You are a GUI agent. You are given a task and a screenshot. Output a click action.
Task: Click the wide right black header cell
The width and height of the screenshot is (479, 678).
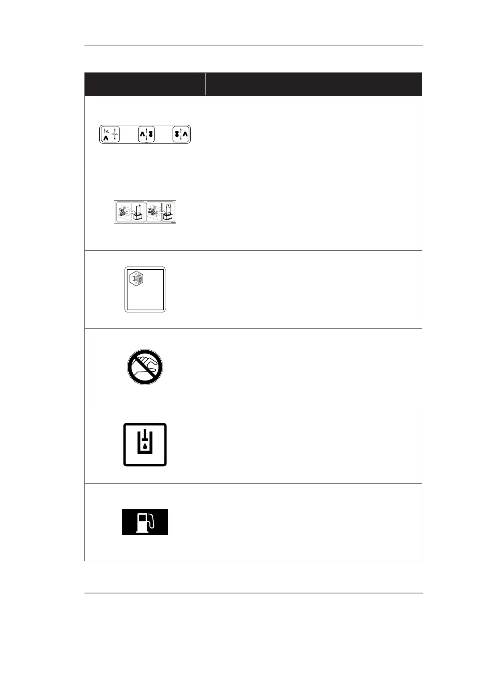pos(314,84)
